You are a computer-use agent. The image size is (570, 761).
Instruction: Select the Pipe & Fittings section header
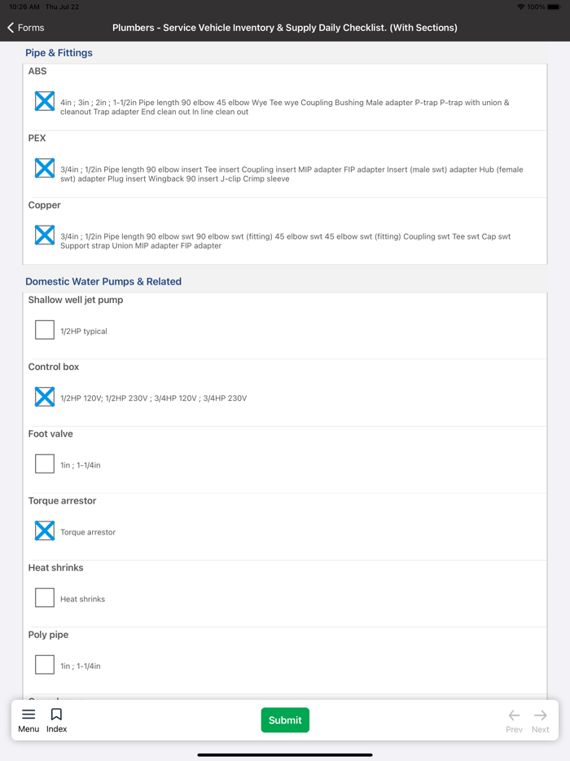59,52
